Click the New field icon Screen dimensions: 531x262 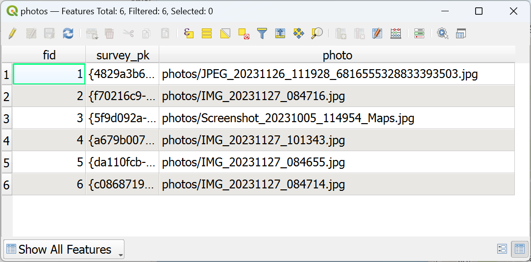pos(340,33)
